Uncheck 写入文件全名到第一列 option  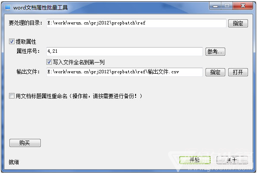tap(49, 62)
